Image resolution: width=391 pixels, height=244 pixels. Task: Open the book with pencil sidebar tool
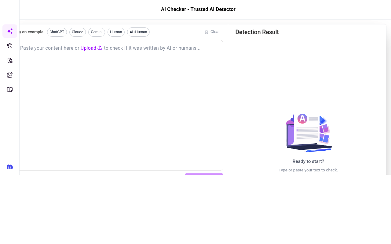10,90
